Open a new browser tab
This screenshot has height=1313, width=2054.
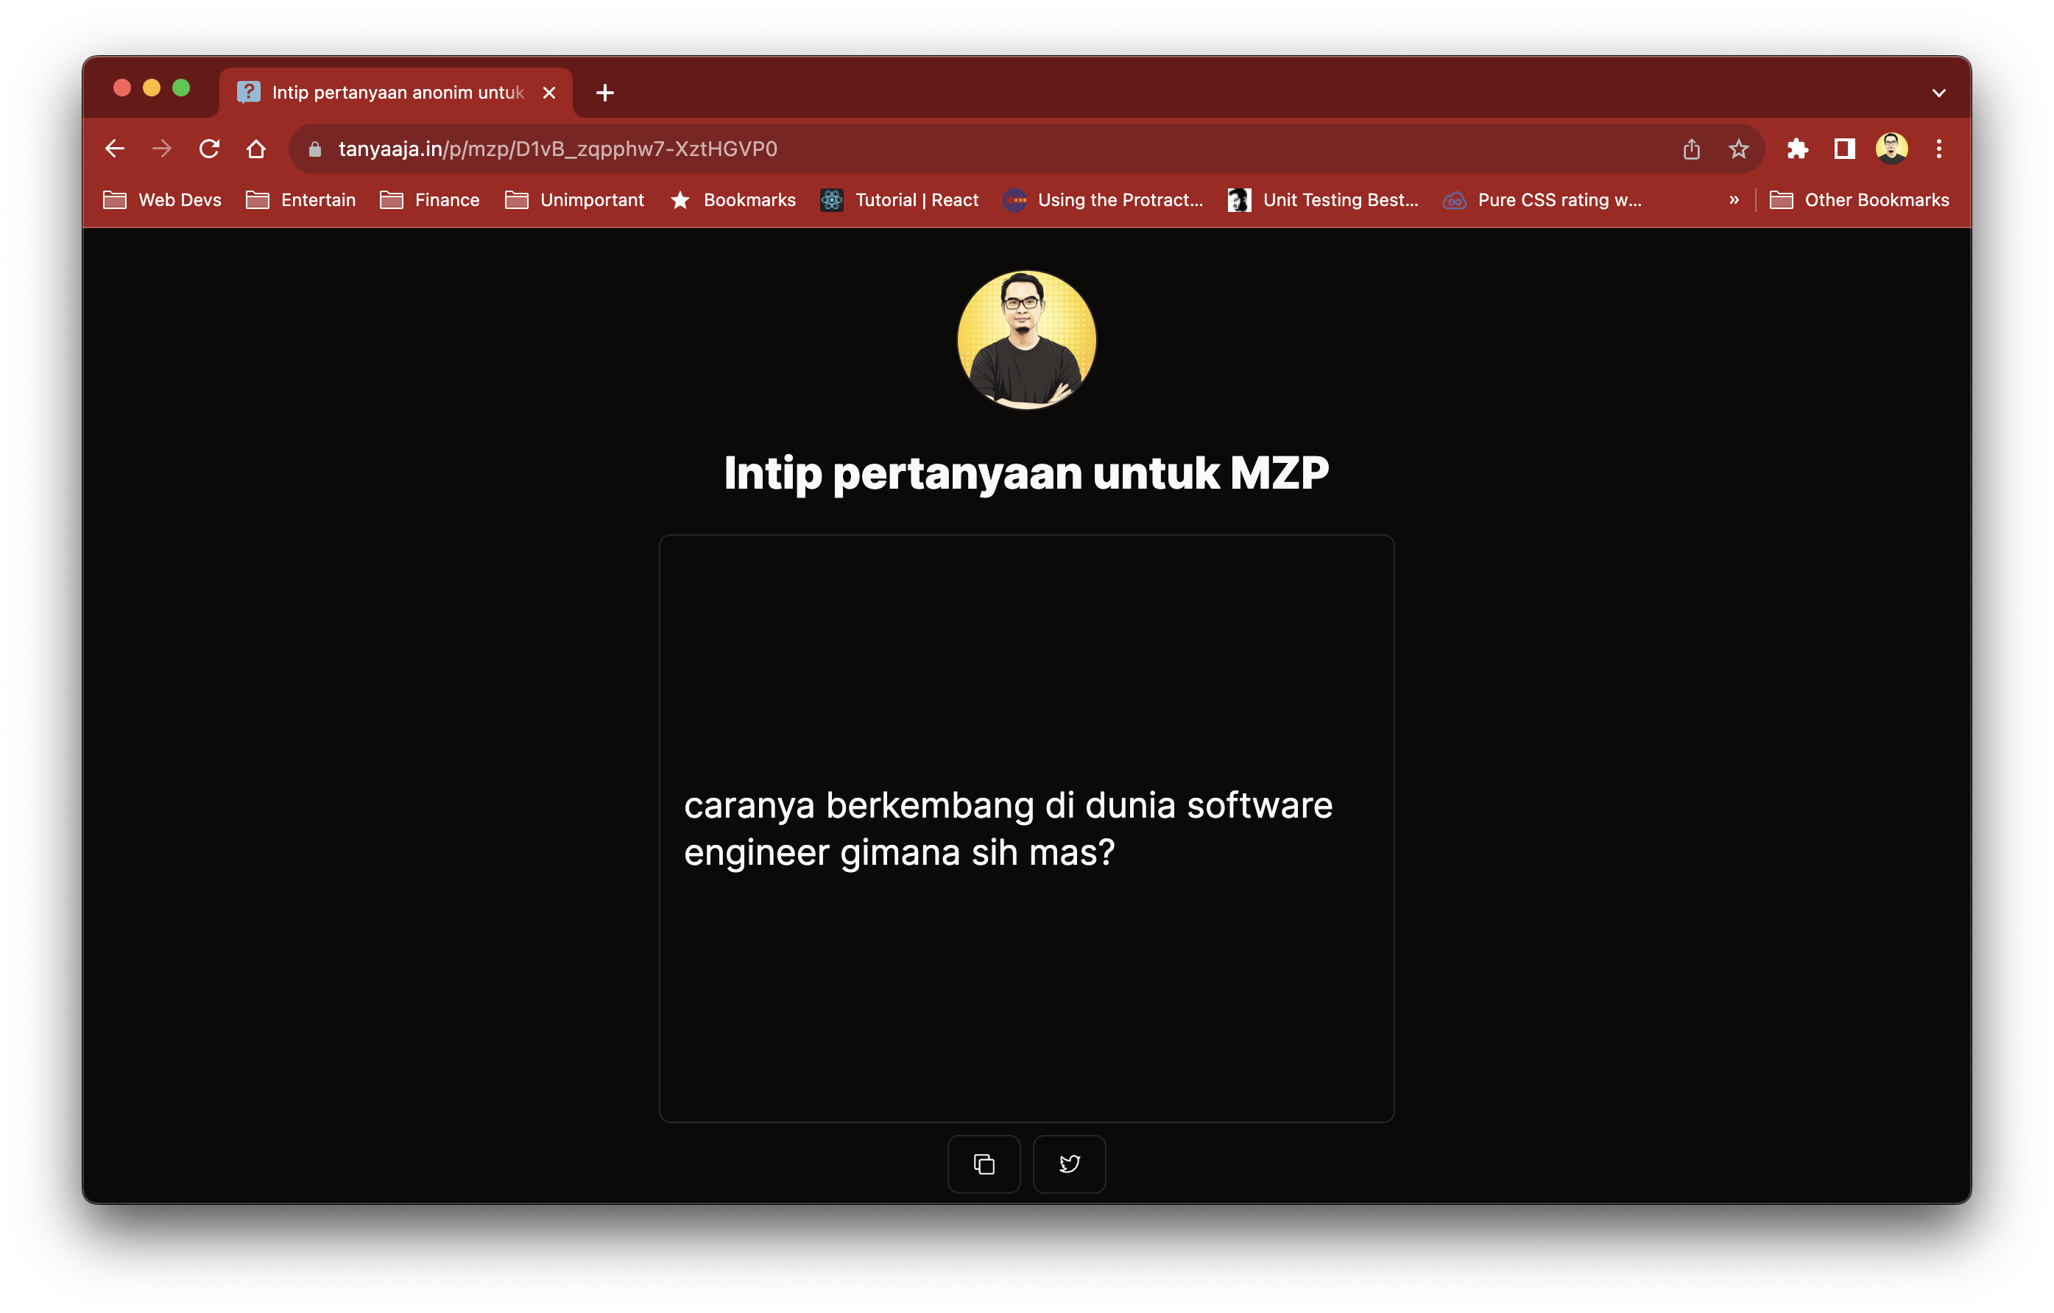coord(604,93)
